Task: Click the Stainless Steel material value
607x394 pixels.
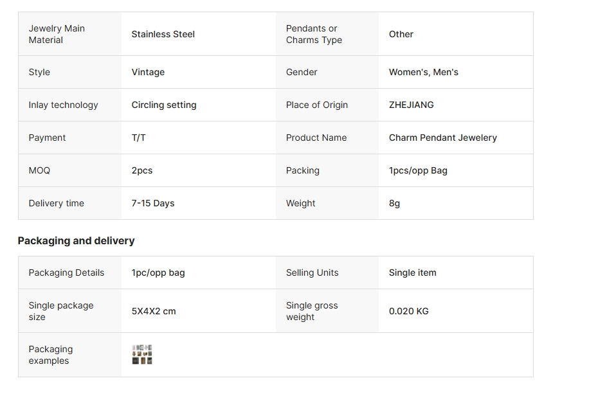Action: click(x=163, y=34)
